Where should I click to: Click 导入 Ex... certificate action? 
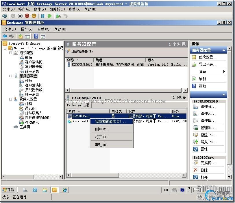[209, 142]
